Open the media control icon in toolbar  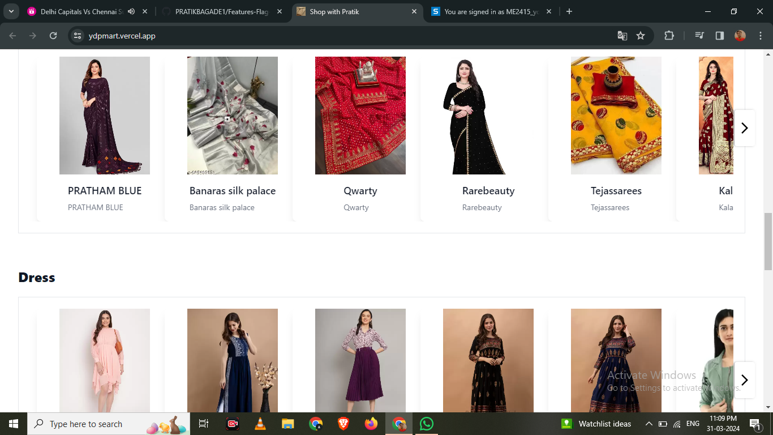pos(699,36)
